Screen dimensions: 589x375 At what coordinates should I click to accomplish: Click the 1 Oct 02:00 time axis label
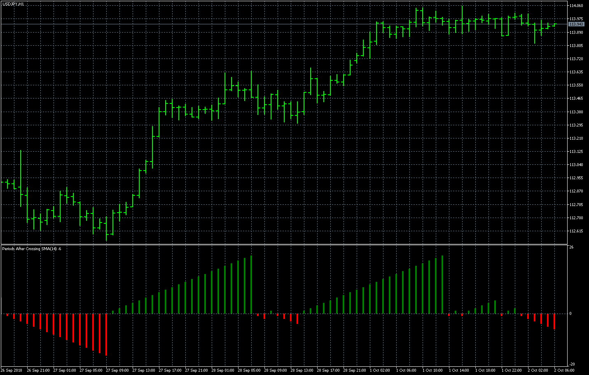coord(380,370)
